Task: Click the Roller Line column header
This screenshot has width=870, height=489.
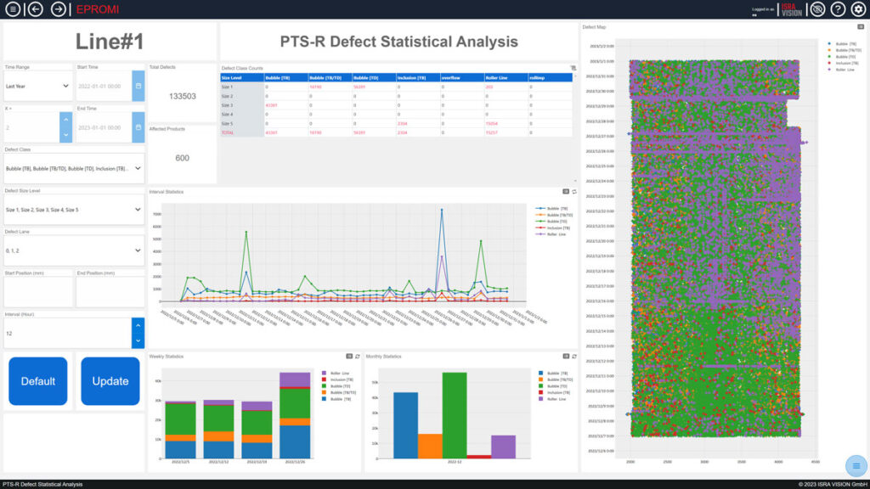Action: pyautogui.click(x=505, y=77)
